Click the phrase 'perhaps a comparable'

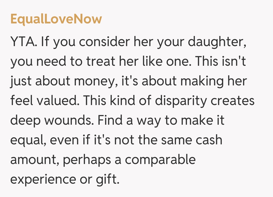(129, 160)
